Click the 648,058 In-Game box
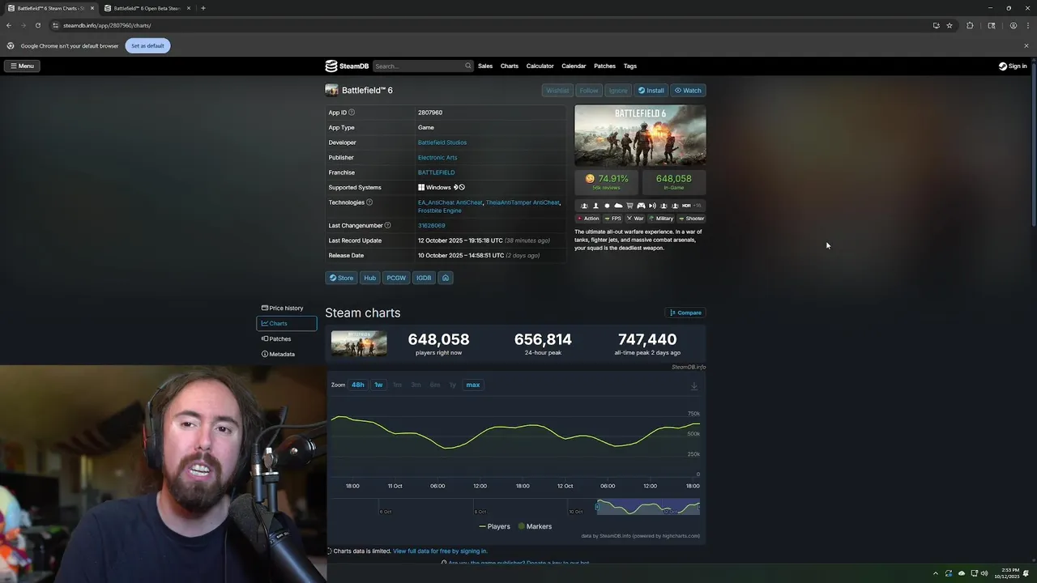This screenshot has height=583, width=1037. (x=673, y=181)
